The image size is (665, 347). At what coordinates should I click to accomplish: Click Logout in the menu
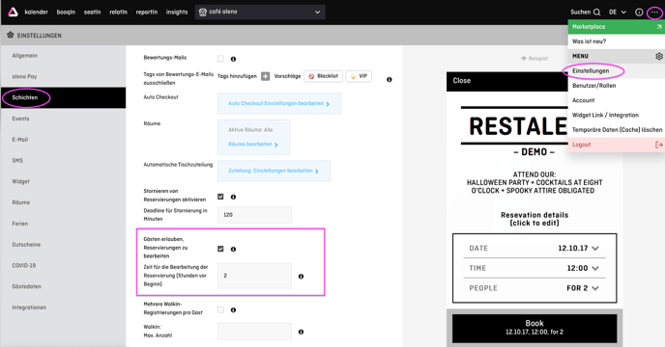(x=617, y=145)
